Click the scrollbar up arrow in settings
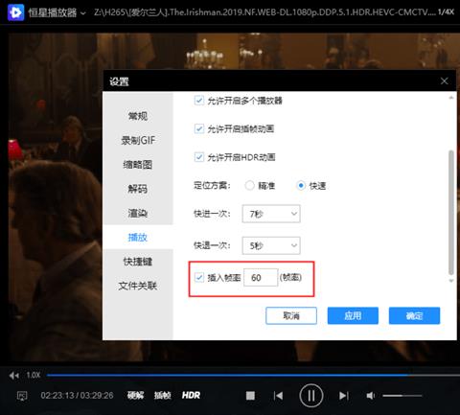Screen dimensions: 460x415 tap(451, 98)
